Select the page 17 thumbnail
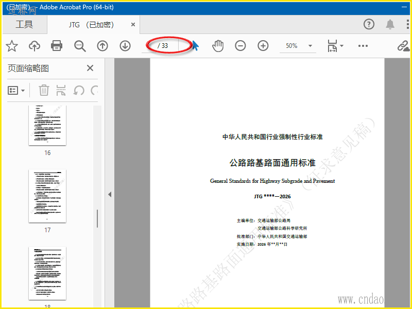The height and width of the screenshot is (309, 412). pos(47,196)
